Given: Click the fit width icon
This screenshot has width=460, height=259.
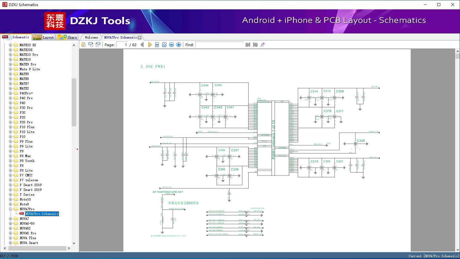Looking at the screenshot, I should 157,45.
